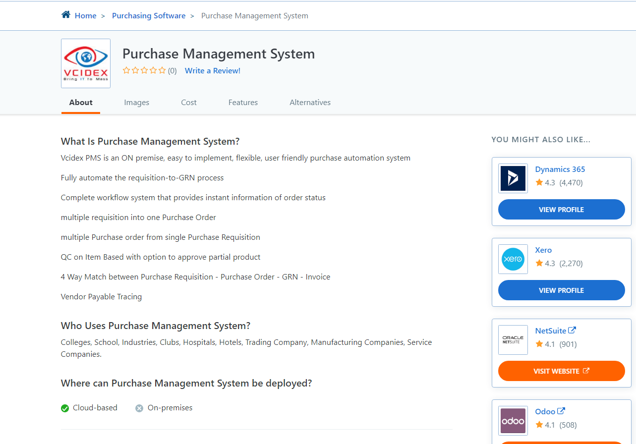The image size is (636, 444).
Task: Click the On-premises unavailable icon
Action: 139,407
